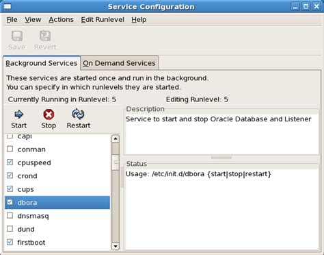Disable the cups service checkbox

coord(10,189)
